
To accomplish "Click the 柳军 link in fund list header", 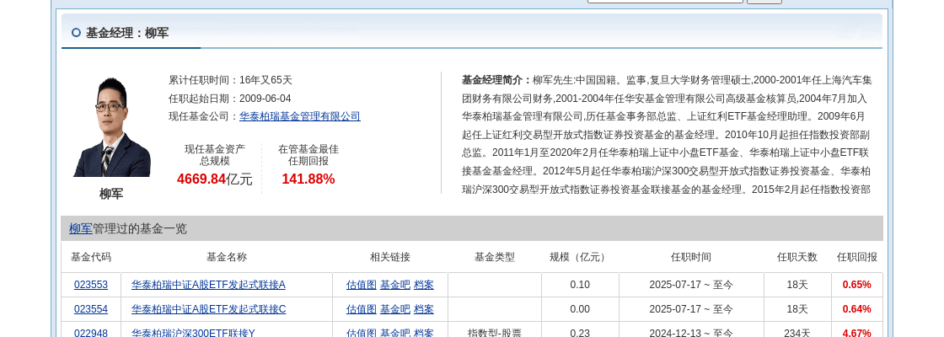I will tap(81, 228).
